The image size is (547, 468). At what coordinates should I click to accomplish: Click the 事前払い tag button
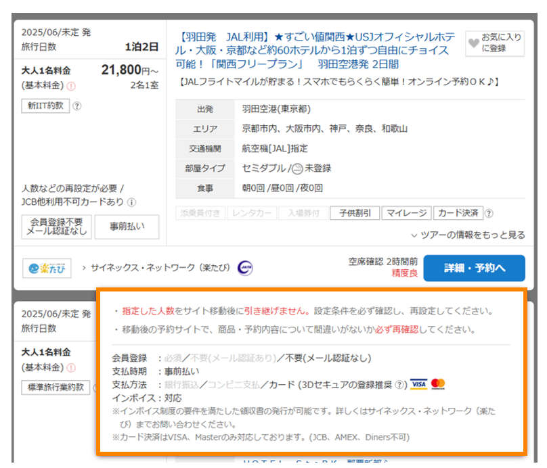[x=127, y=226]
